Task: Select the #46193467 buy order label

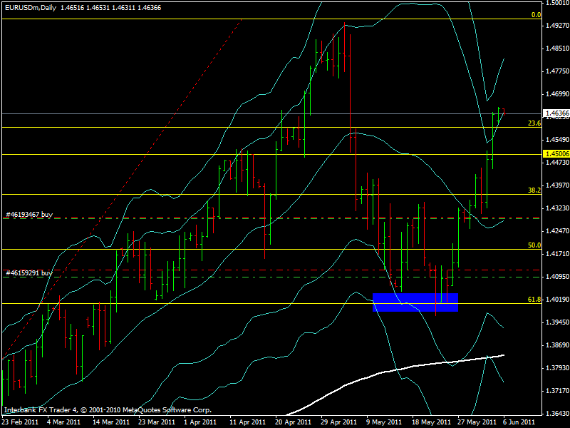Action: pos(28,214)
